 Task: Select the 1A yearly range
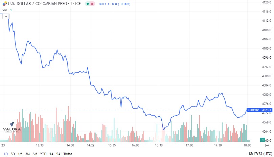click(51, 154)
